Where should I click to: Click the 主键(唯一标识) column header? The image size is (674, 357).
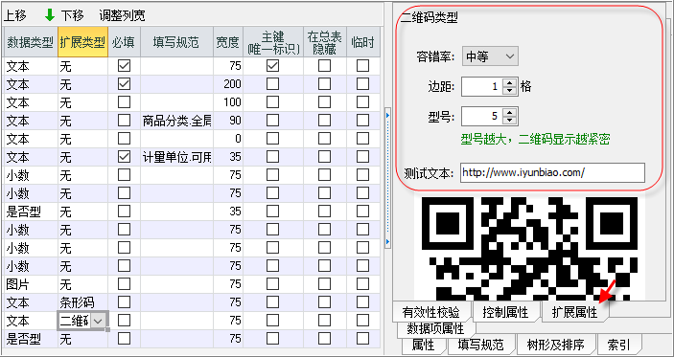273,41
